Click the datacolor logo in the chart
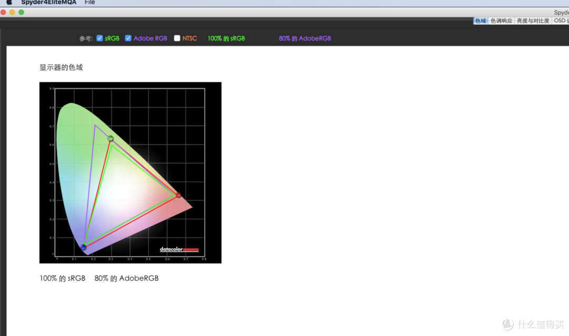 tap(179, 249)
